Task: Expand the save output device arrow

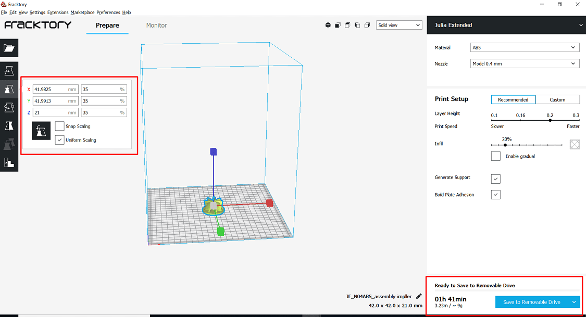Action: coord(574,302)
